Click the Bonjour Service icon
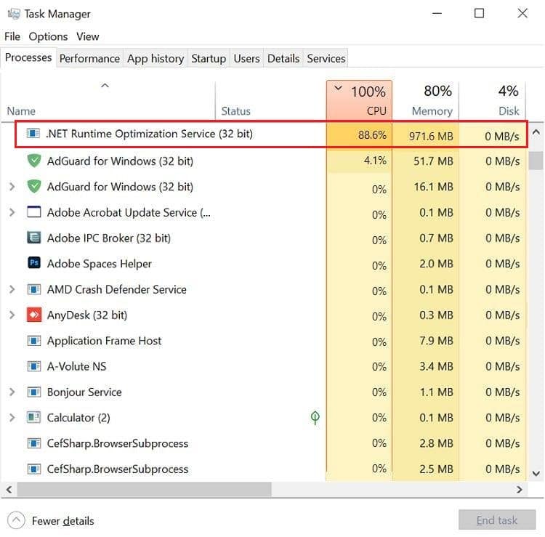The width and height of the screenshot is (545, 537). 34,392
